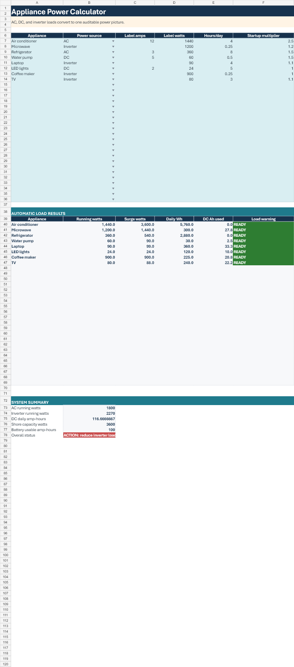Open dropdown arrow in empty row 15

click(113, 85)
